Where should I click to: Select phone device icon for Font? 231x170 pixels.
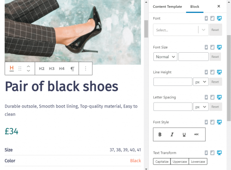[x=206, y=18]
